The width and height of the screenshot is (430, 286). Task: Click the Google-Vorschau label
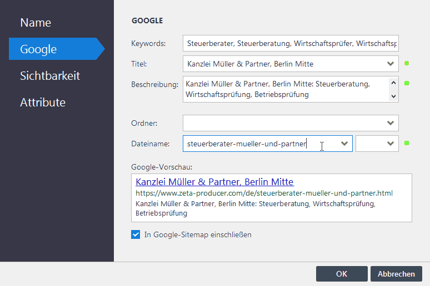pos(162,167)
